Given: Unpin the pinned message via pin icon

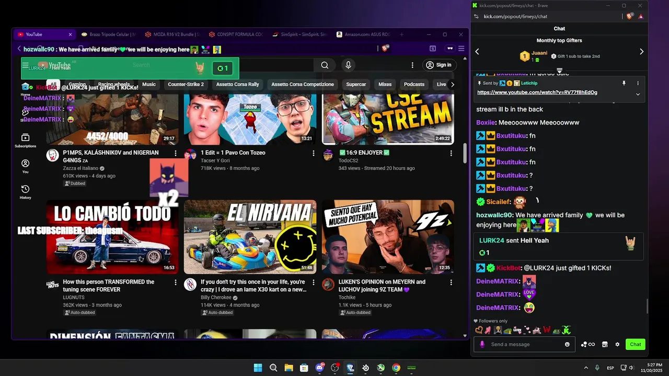Looking at the screenshot, I should pyautogui.click(x=624, y=83).
